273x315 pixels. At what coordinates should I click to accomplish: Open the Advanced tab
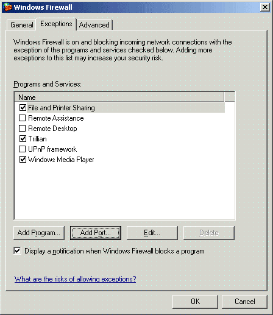click(94, 25)
